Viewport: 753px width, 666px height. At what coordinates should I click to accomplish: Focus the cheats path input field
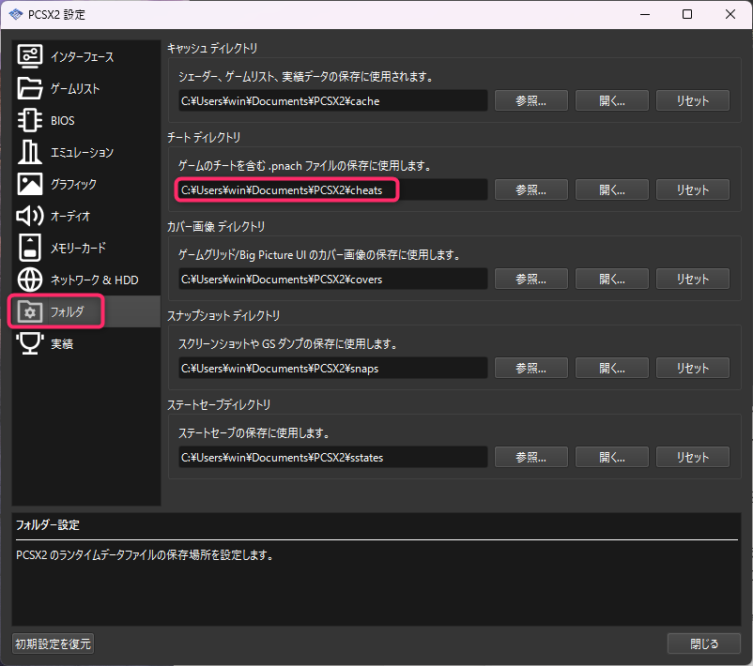pos(332,190)
